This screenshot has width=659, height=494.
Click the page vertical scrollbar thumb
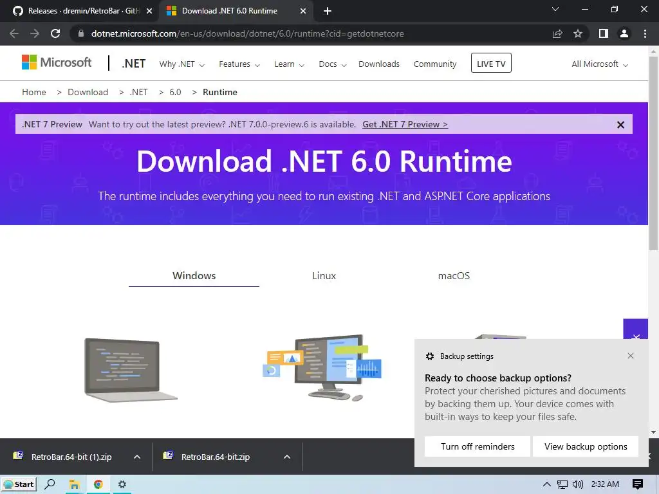[x=653, y=154]
